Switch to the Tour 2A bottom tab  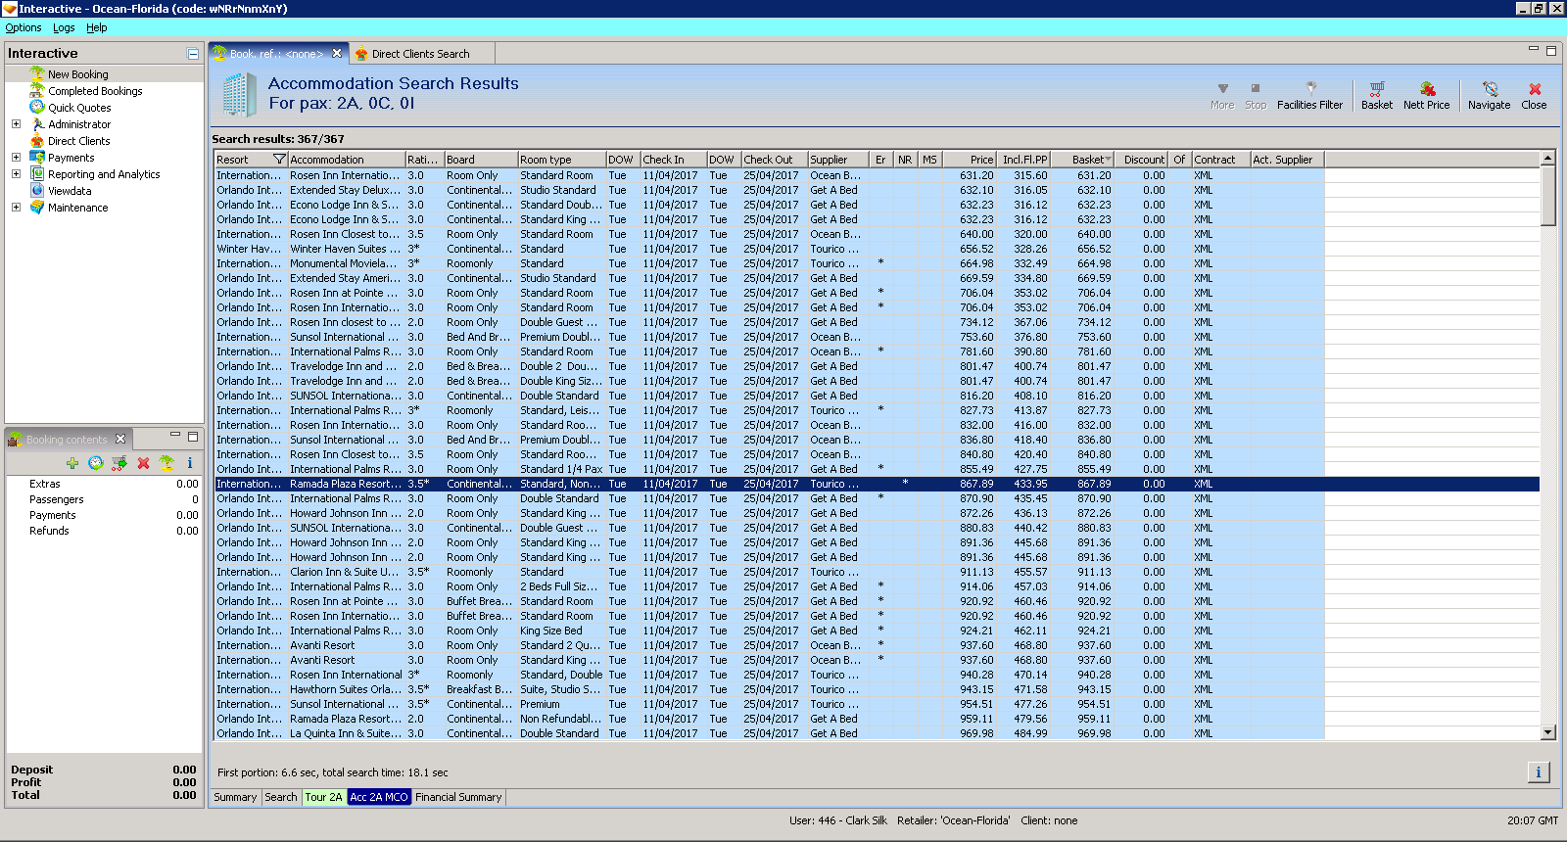[x=324, y=797]
